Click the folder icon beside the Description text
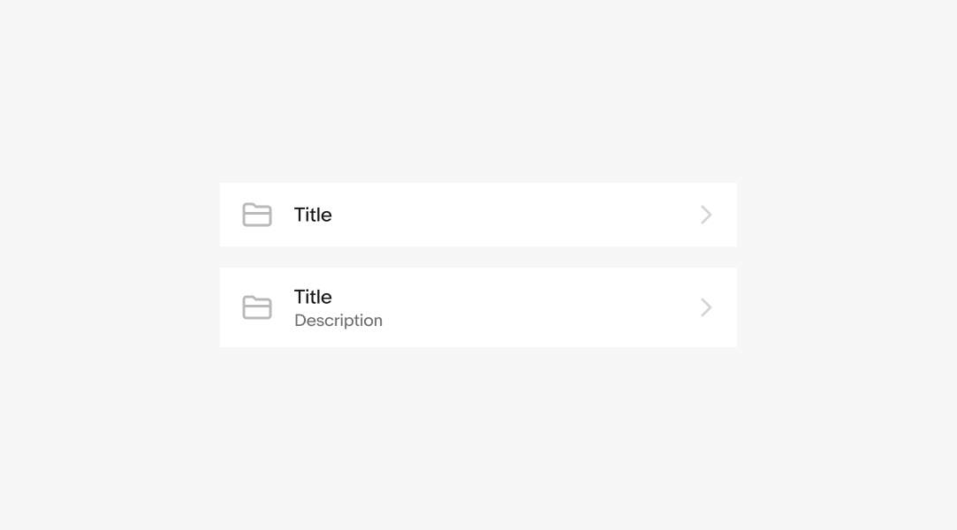Screen dimensions: 957x530 257,307
